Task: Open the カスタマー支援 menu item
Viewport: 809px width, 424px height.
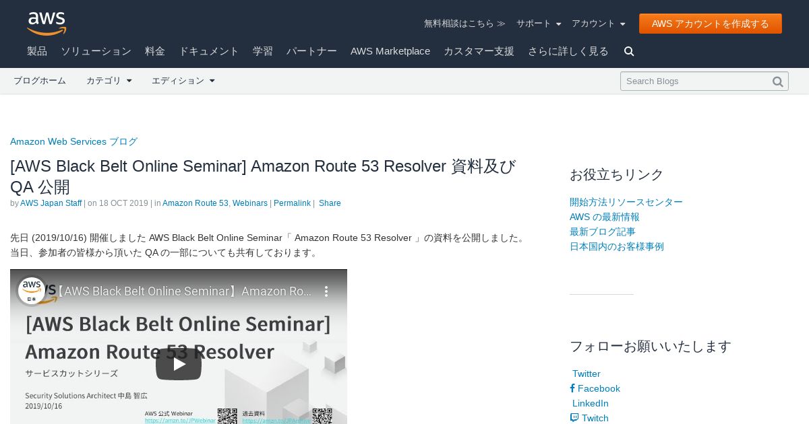Action: click(x=479, y=51)
